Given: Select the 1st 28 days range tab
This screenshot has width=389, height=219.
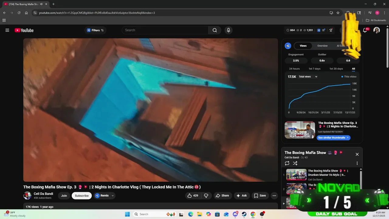Looking at the screenshot, I should click(336, 69).
